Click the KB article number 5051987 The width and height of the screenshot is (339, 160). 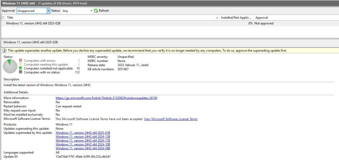point(123,69)
